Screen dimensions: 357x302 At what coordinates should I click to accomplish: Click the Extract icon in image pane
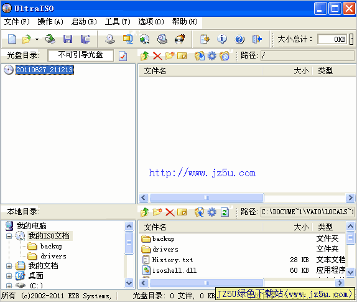pos(200,55)
